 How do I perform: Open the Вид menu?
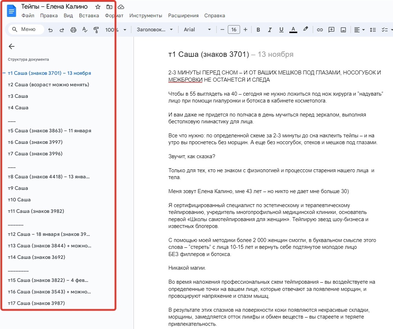68,15
